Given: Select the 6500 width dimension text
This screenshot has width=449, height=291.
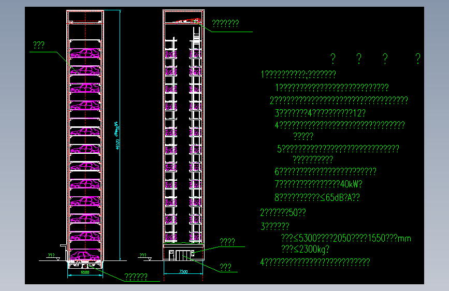Looking at the screenshot, I should coord(85,272).
